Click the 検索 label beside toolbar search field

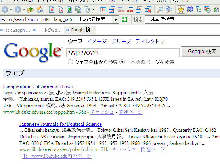tap(138, 20)
